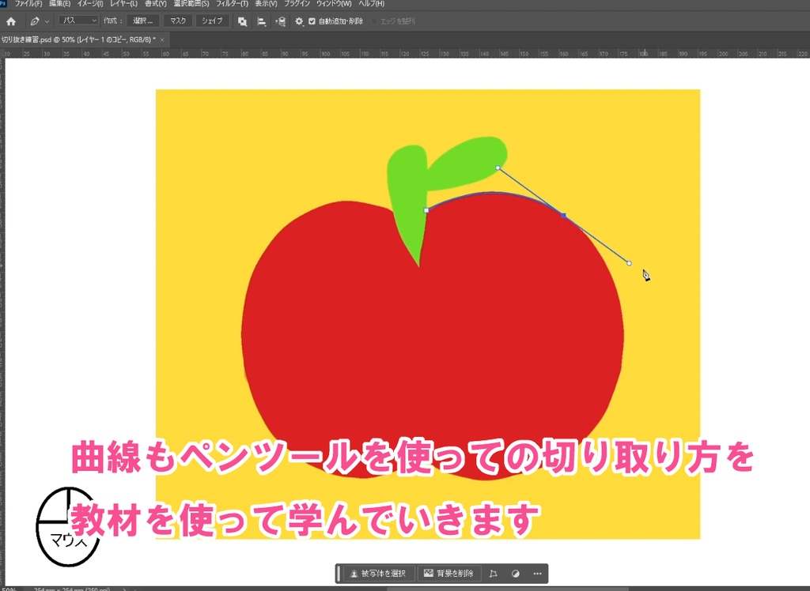This screenshot has height=591, width=810.
Task: Expand the Pen tool preset chevron
Action: [x=46, y=21]
